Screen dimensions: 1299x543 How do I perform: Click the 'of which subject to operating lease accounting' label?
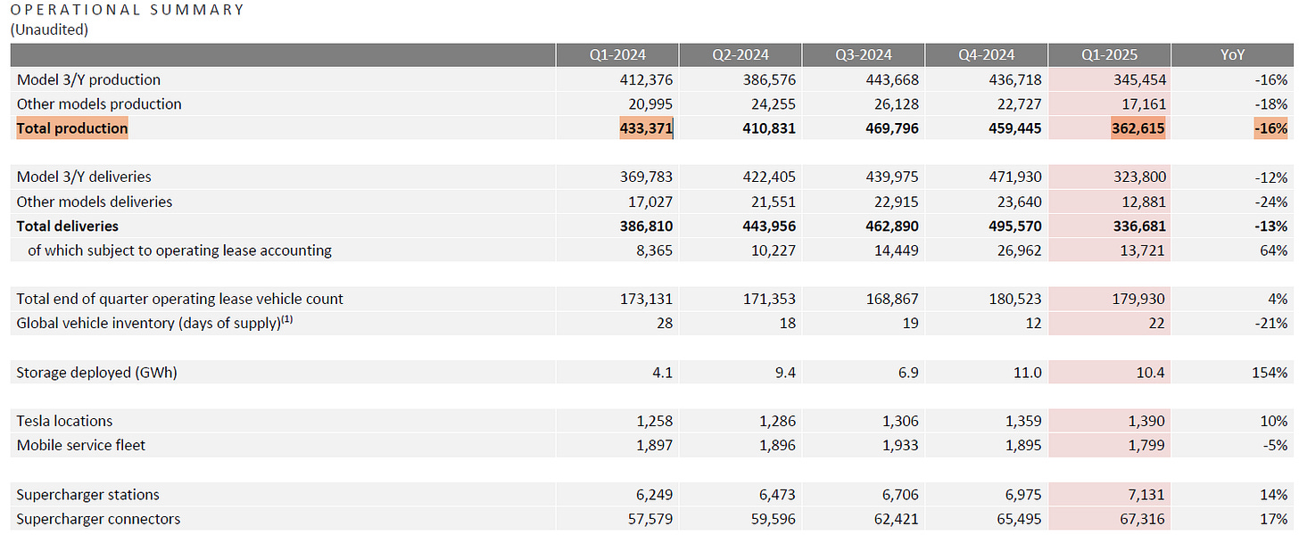[x=179, y=251]
